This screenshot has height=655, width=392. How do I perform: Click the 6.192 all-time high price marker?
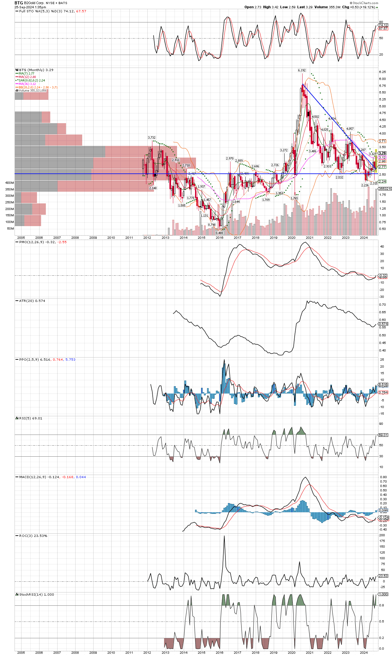[x=302, y=70]
